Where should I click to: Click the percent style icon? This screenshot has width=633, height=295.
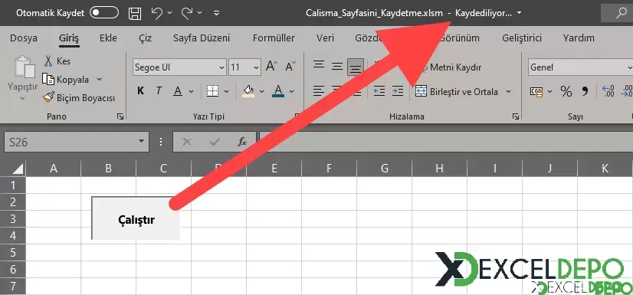point(566,92)
